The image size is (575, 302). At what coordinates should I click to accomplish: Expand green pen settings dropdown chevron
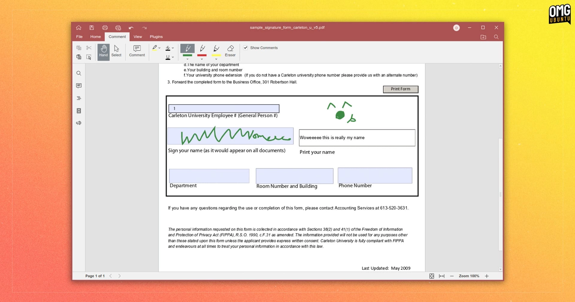(187, 59)
